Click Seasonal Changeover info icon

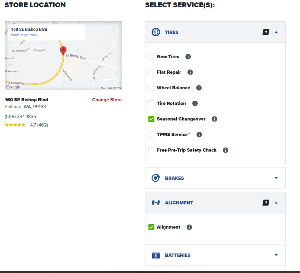[x=214, y=119]
